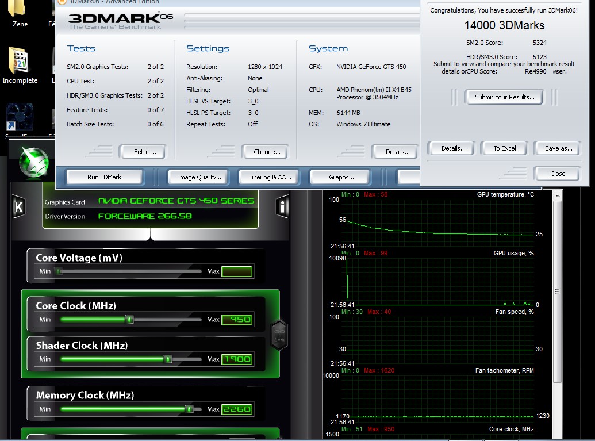Click Core Clock 950 value field
The height and width of the screenshot is (441, 595).
click(x=237, y=320)
